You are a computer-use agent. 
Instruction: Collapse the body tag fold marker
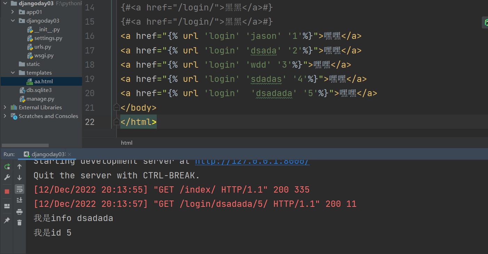pyautogui.click(x=117, y=108)
